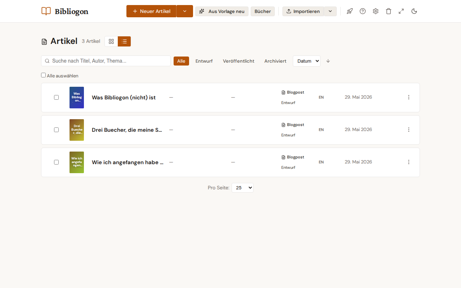Click Blogpost label in Was Bibliogon row

coord(296,93)
